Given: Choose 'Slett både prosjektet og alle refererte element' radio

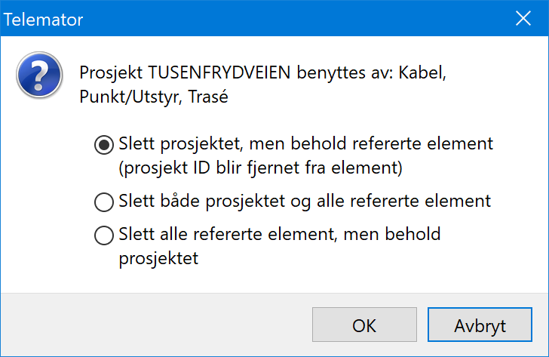Looking at the screenshot, I should click(104, 202).
